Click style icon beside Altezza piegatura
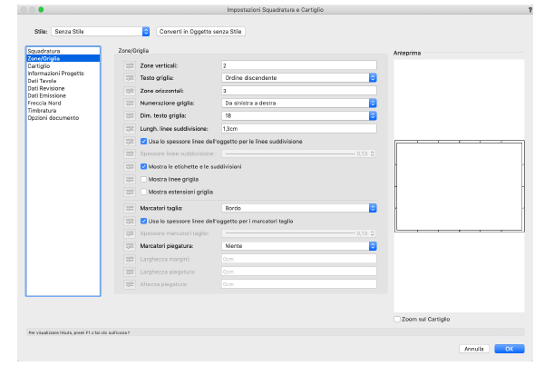Viewport: 554px width, 366px height. [130, 284]
